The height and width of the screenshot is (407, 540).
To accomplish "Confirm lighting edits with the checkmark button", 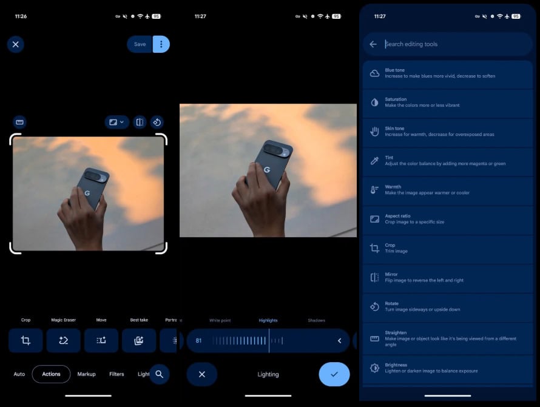I will 334,374.
